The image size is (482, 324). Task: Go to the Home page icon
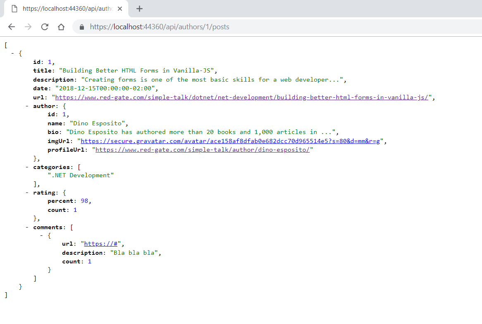[x=61, y=27]
